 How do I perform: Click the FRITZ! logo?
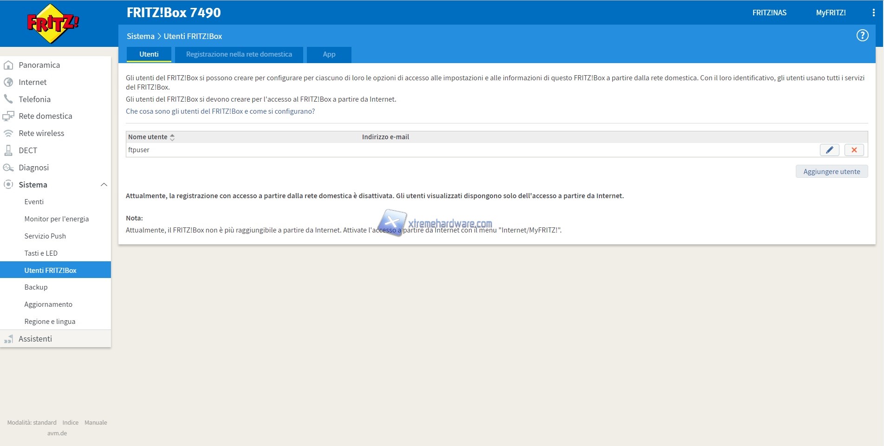pos(52,23)
